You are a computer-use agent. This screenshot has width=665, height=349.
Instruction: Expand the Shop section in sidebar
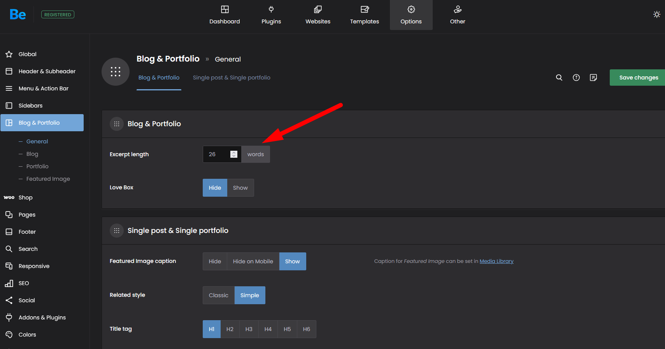(x=26, y=197)
